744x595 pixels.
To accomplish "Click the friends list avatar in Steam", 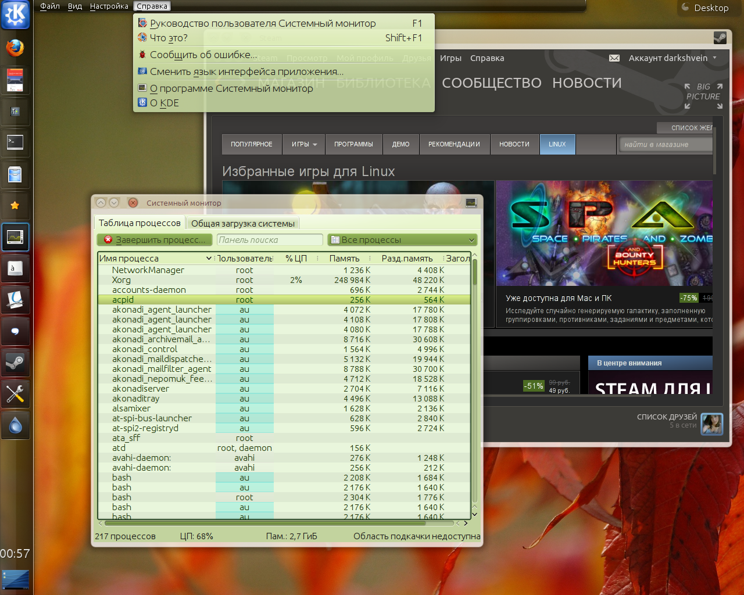I will point(712,424).
